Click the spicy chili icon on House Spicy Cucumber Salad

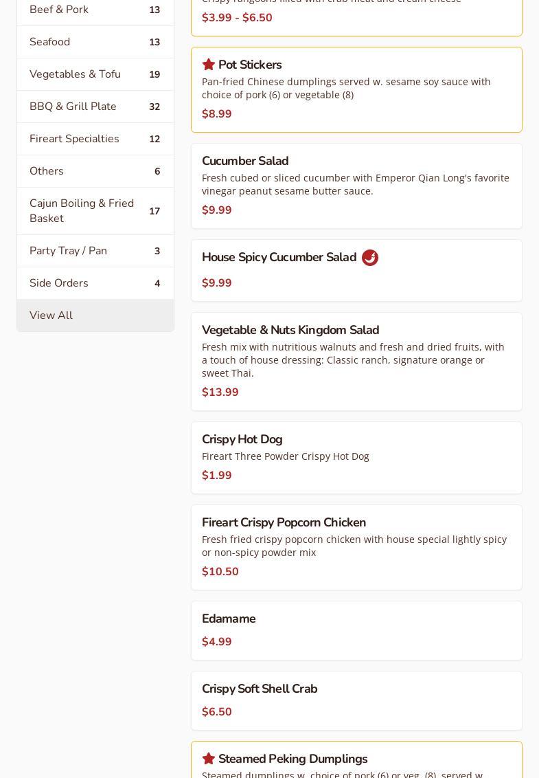(370, 258)
